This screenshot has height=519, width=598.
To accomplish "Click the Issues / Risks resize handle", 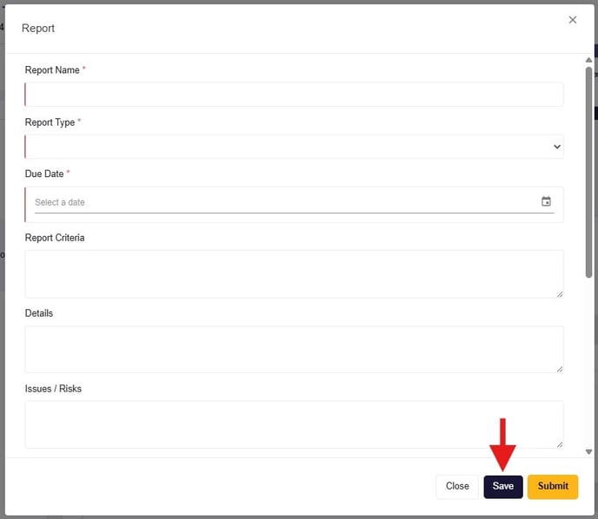I will click(x=559, y=444).
